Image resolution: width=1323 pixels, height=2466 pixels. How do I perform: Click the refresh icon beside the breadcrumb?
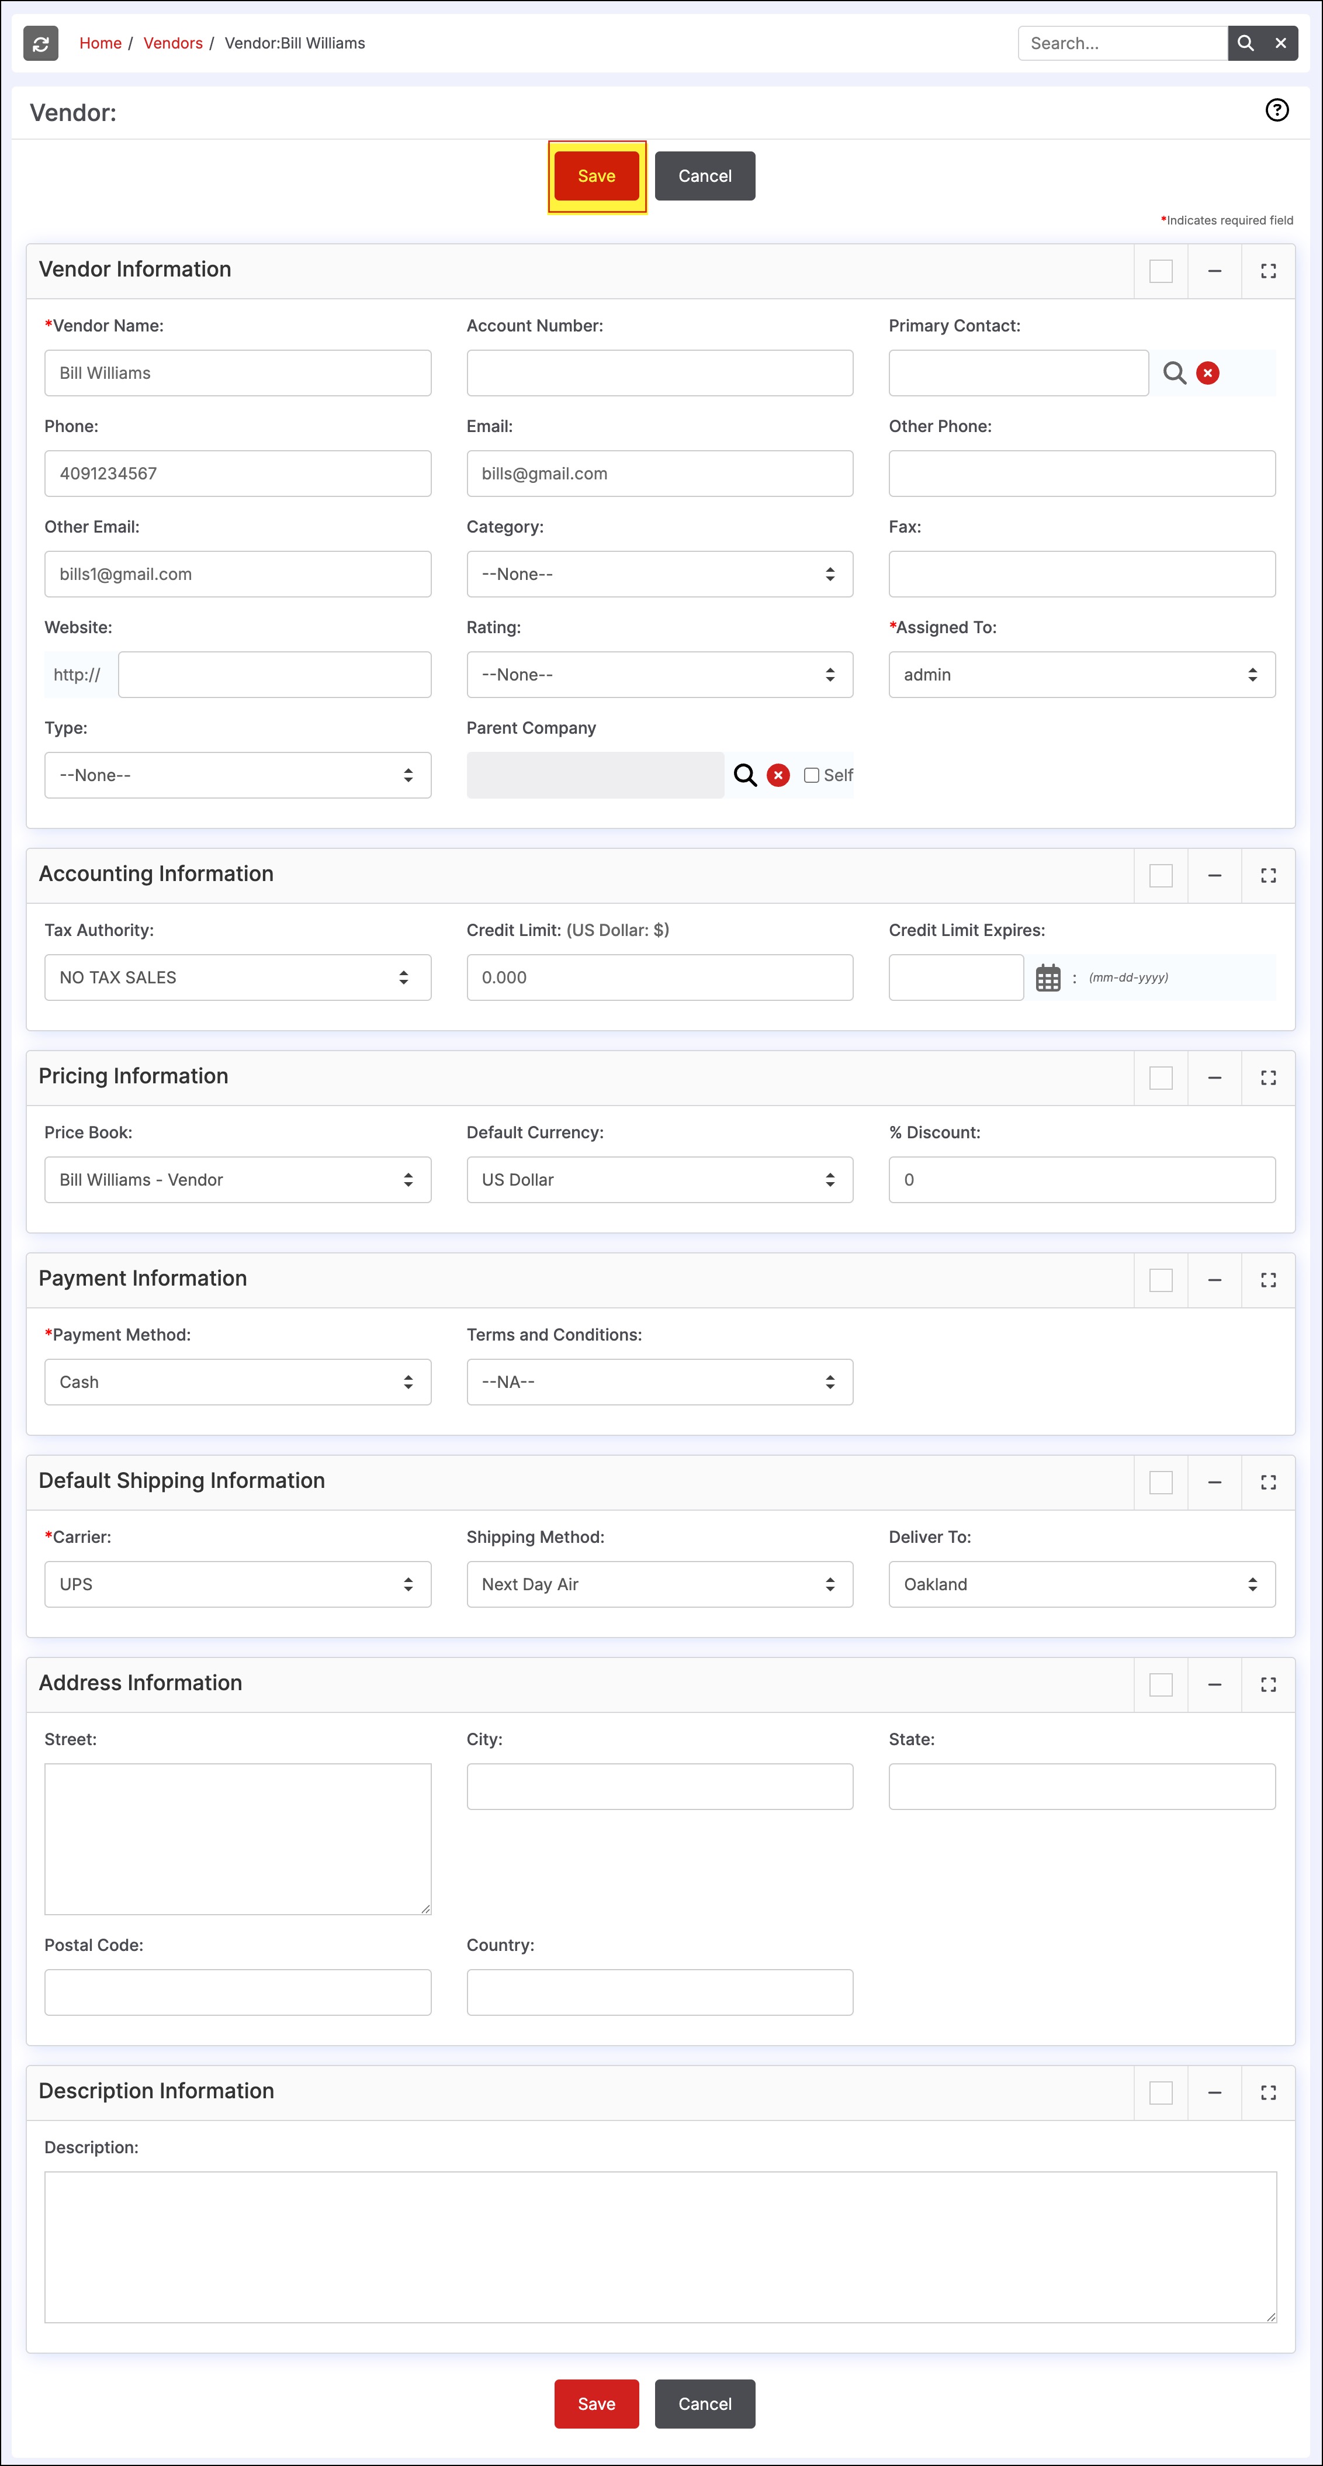click(x=40, y=43)
